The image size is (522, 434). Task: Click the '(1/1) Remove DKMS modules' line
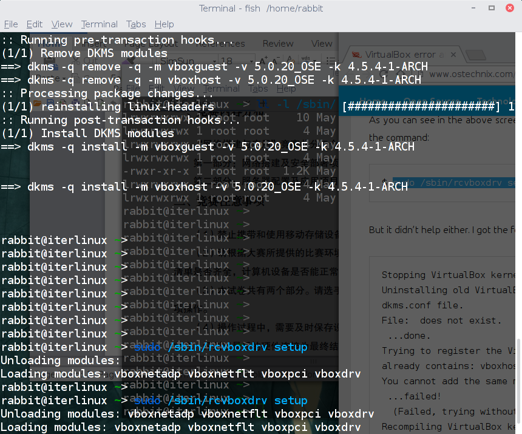coord(84,53)
